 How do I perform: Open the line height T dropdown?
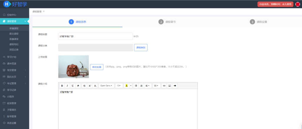tap(156, 86)
